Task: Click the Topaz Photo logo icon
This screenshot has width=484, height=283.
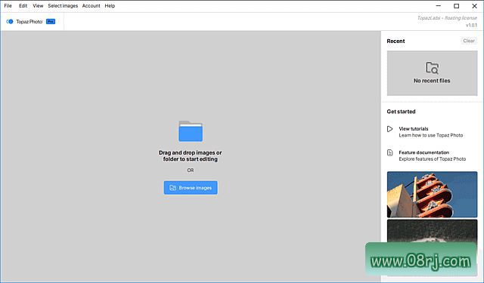Action: coord(10,22)
